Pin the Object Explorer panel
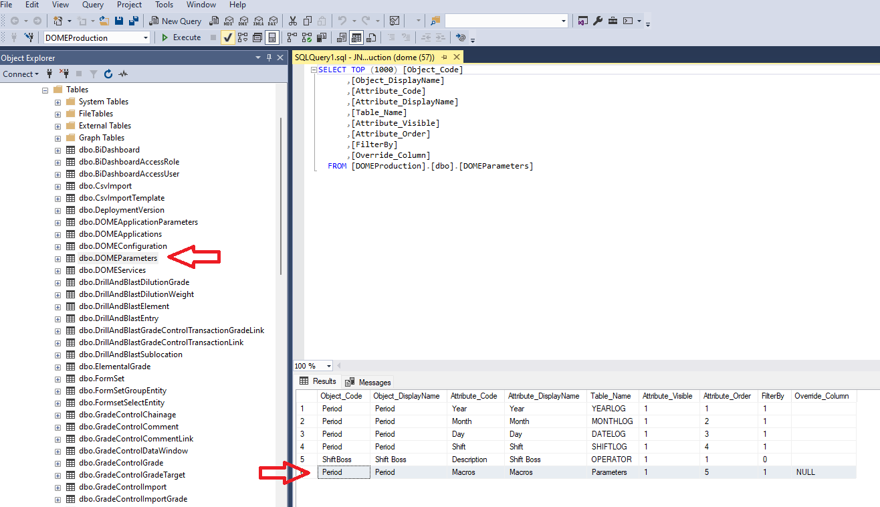This screenshot has height=507, width=880. [269, 58]
